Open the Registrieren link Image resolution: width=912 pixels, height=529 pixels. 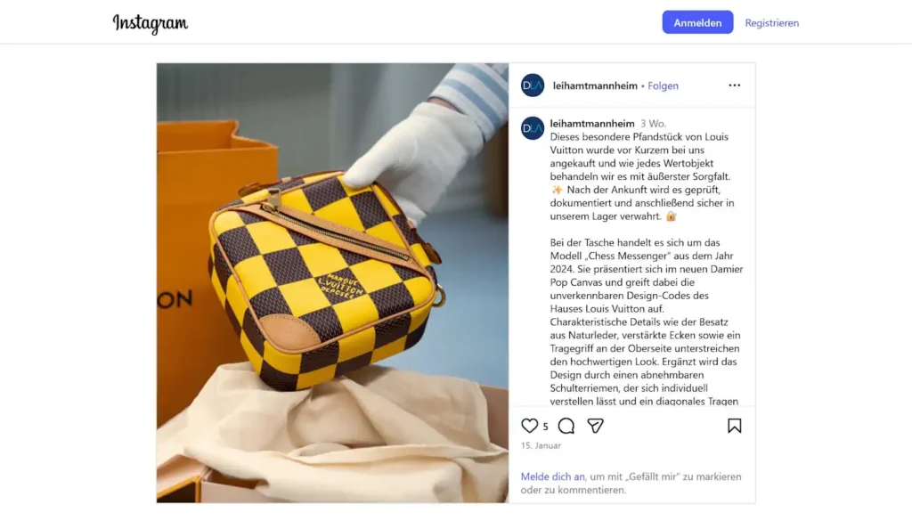(772, 22)
